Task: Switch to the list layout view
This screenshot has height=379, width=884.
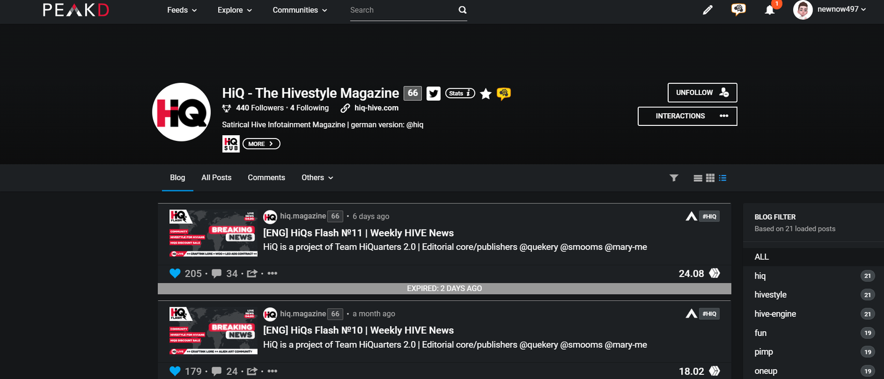Action: click(698, 178)
